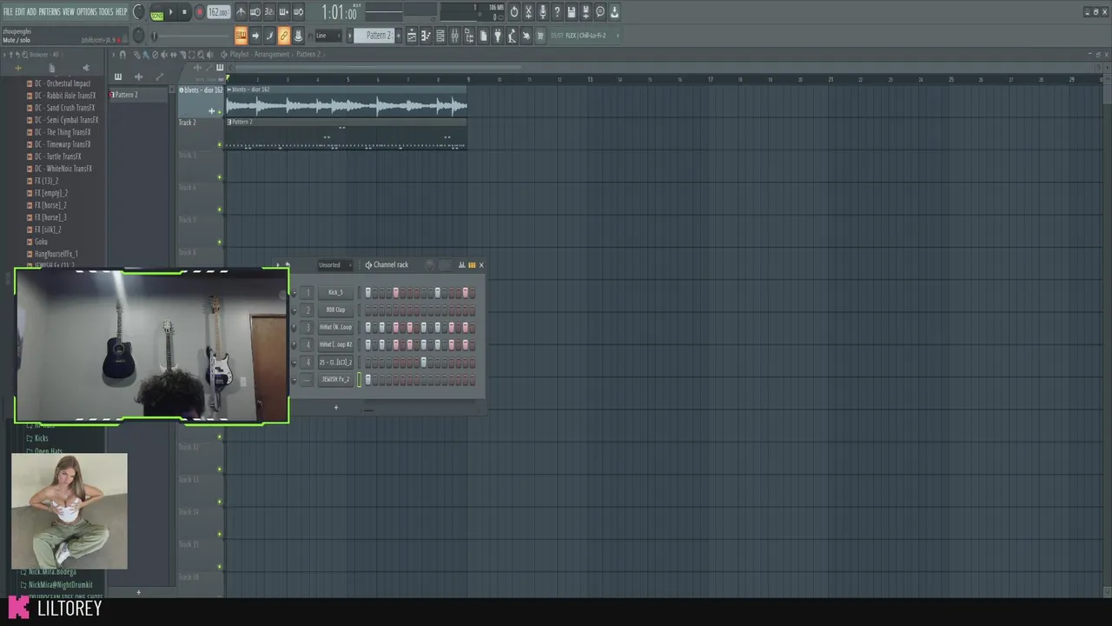Click the save project floppy icon
This screenshot has width=1112, height=626.
coord(572,12)
